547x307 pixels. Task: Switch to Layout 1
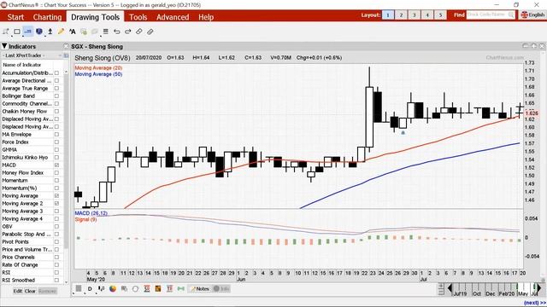[388, 15]
